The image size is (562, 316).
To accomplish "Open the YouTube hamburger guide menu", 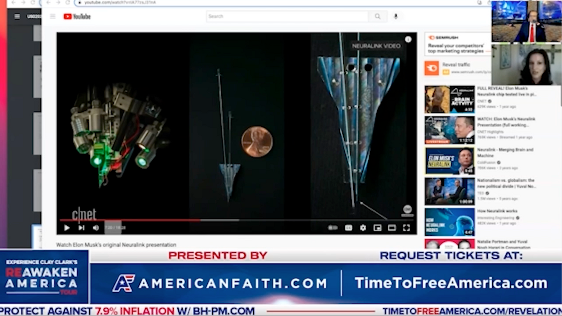I will [x=53, y=17].
